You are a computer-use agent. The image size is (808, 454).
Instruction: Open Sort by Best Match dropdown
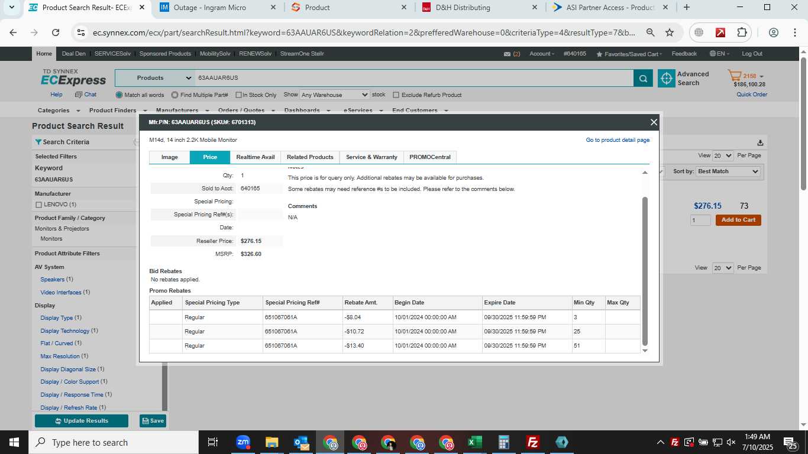[x=728, y=171]
